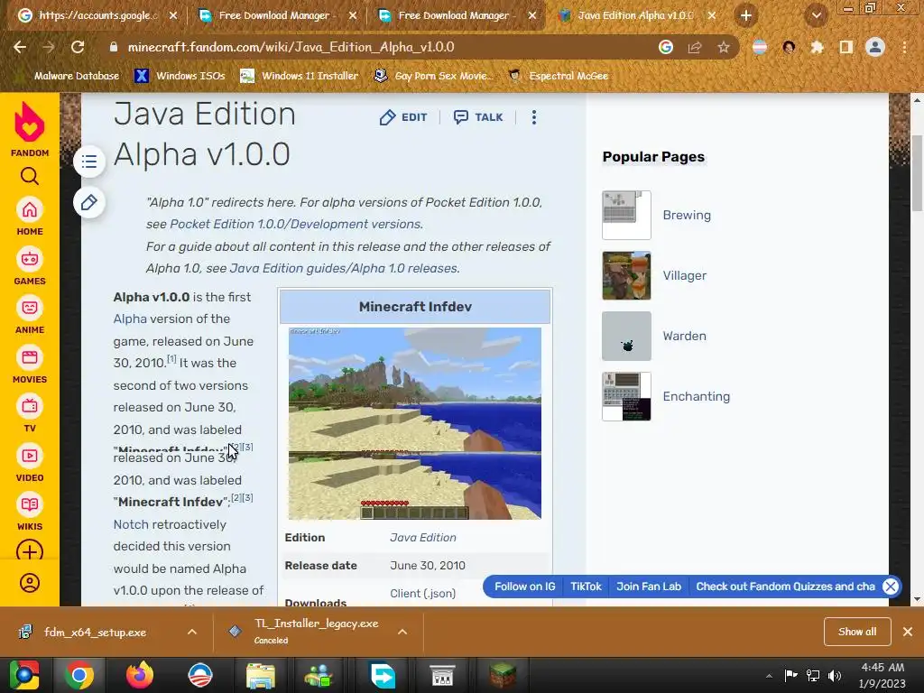Click the Enchanting page thumbnail

pos(626,396)
